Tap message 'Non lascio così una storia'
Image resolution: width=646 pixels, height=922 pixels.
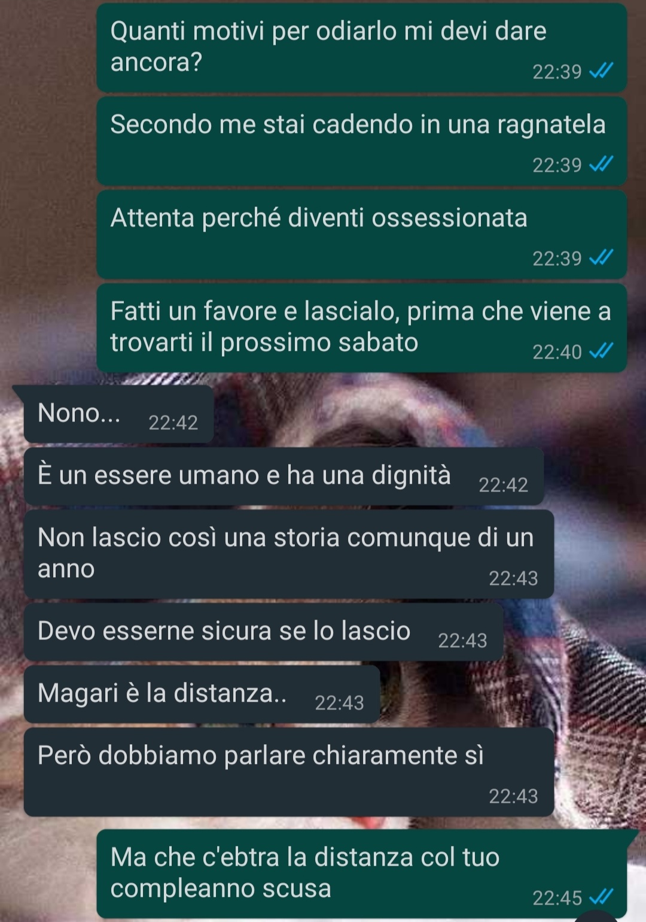289,554
